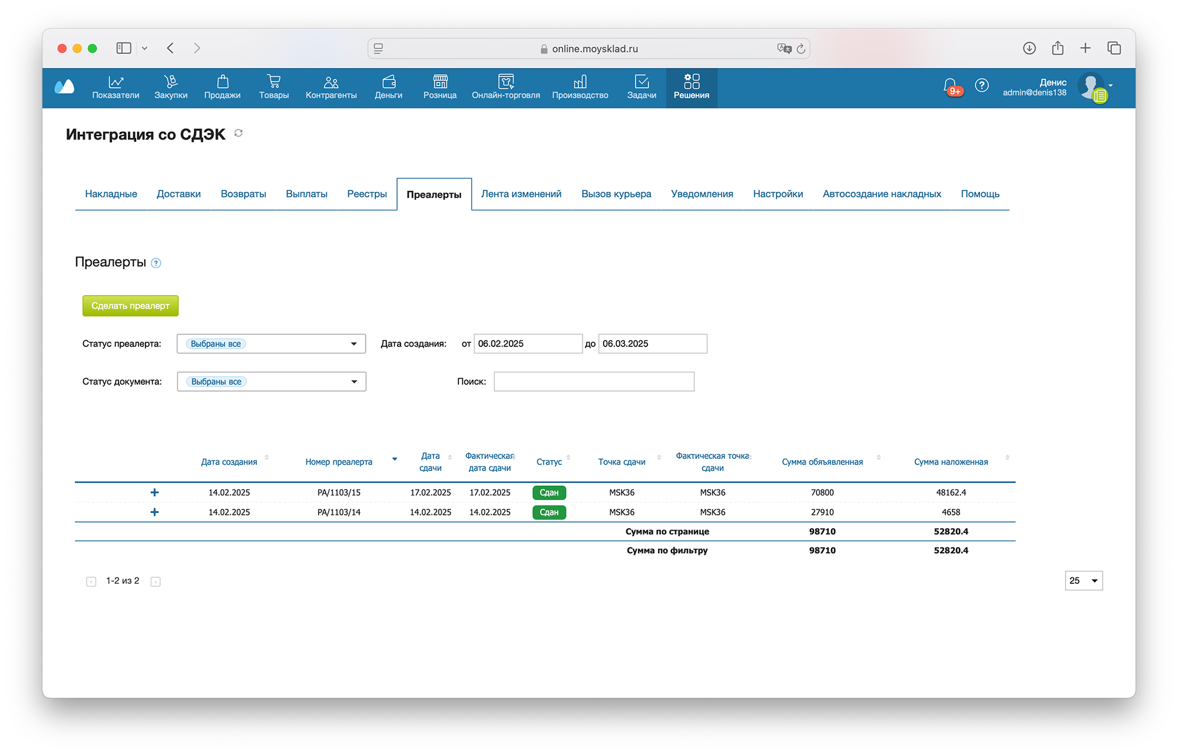Open the page size dropdown showing 25
This screenshot has width=1178, height=754.
coord(1083,581)
